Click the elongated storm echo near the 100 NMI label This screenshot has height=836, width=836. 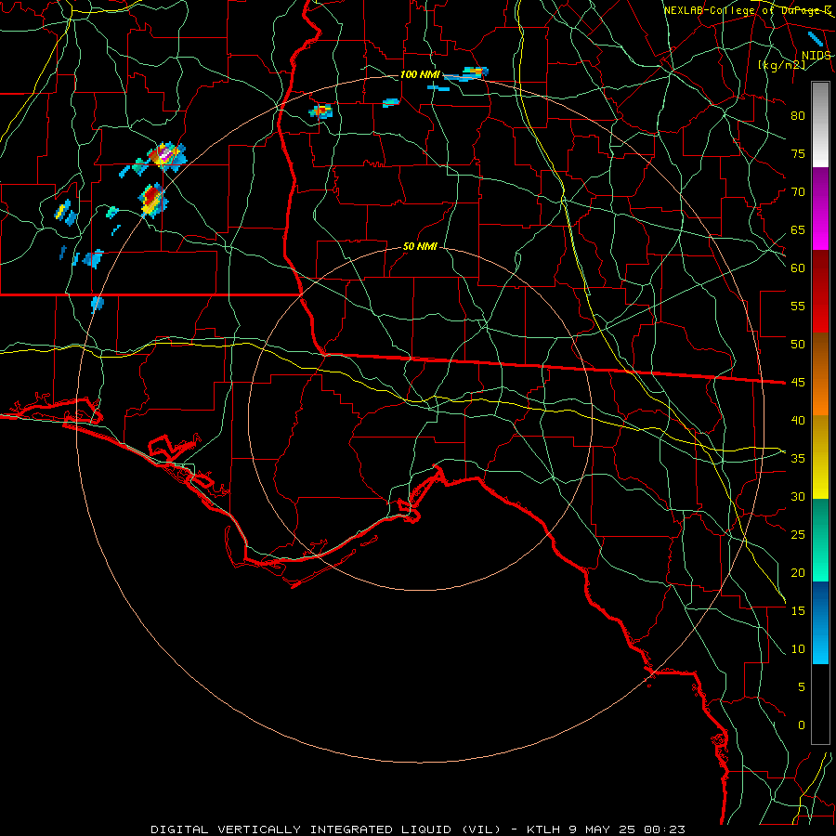[x=467, y=73]
